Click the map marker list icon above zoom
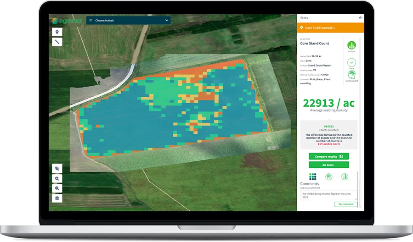This screenshot has width=413, height=242. (57, 169)
